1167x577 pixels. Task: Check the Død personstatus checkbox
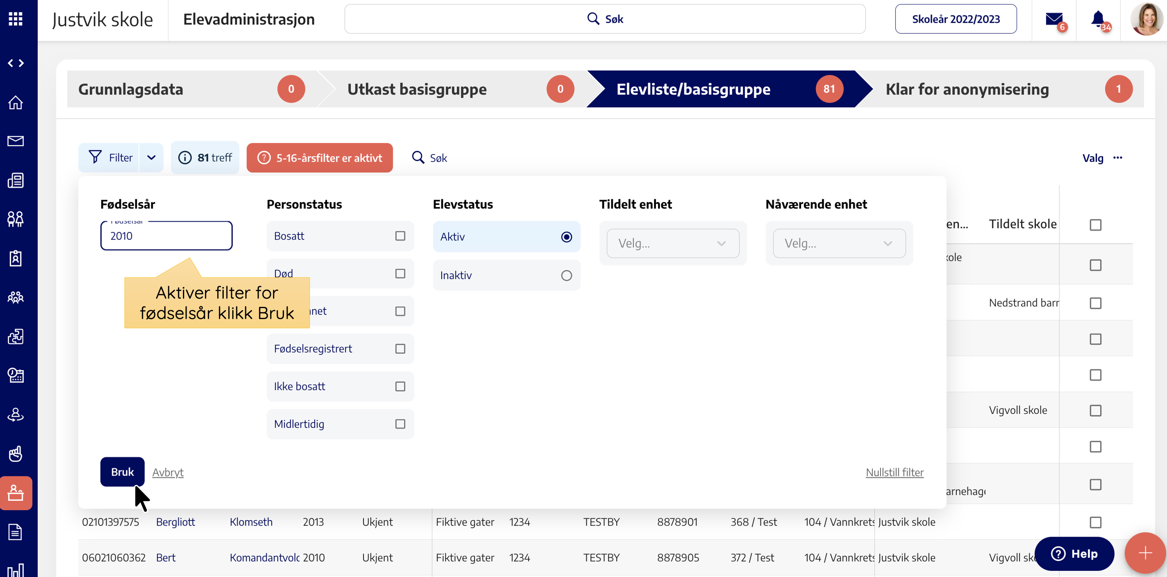(400, 273)
